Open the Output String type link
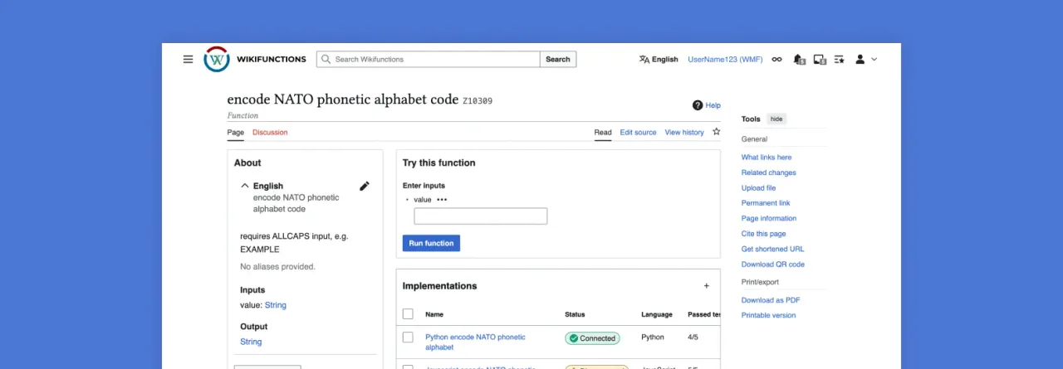 point(251,342)
